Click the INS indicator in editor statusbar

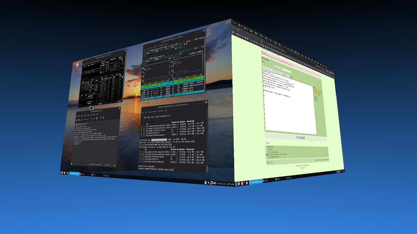[114, 165]
